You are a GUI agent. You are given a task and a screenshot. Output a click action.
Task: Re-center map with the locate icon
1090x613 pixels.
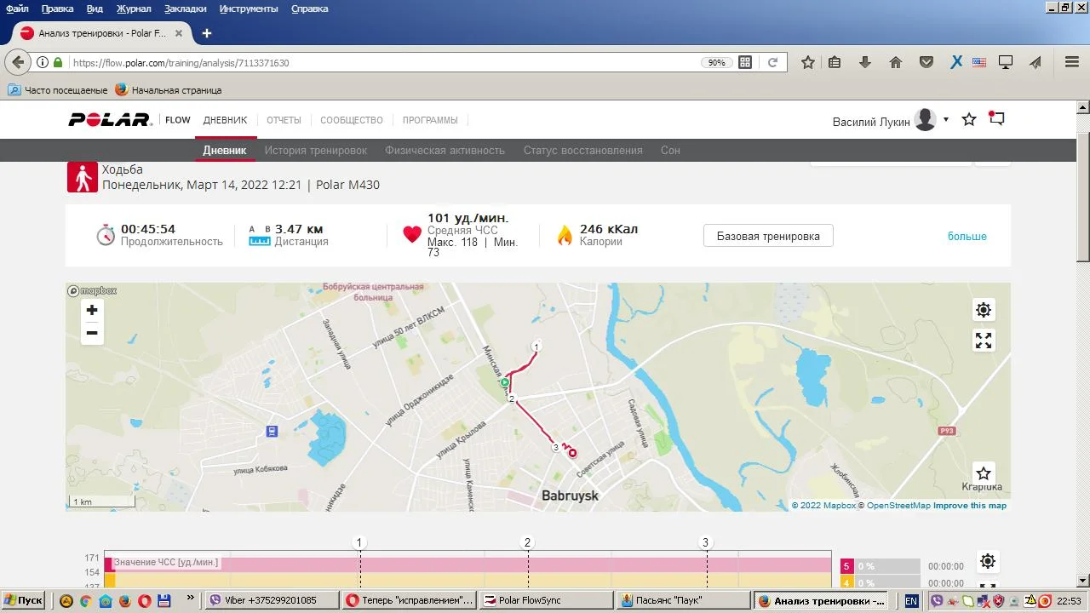point(984,310)
